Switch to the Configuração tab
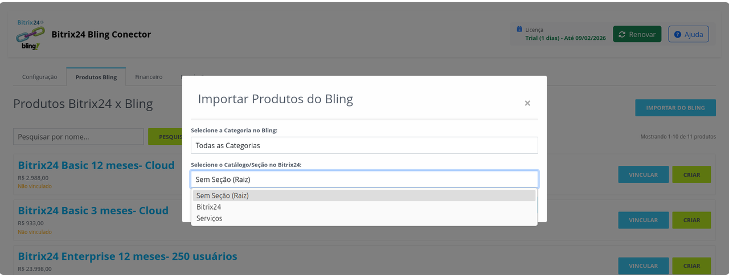This screenshot has width=729, height=277. [40, 77]
